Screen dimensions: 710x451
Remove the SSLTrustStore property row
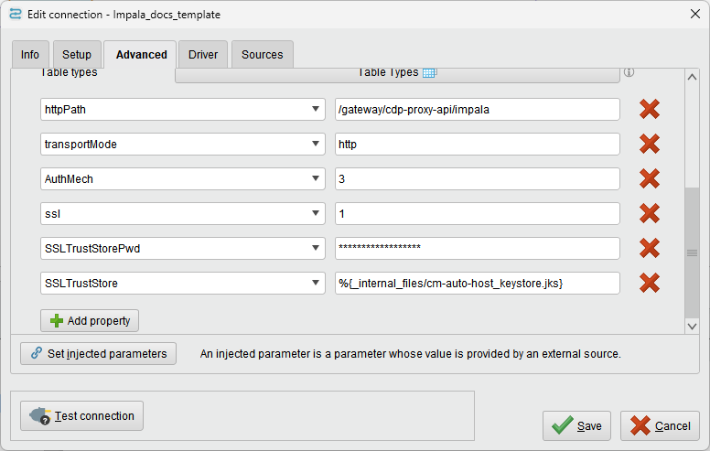[x=650, y=284]
